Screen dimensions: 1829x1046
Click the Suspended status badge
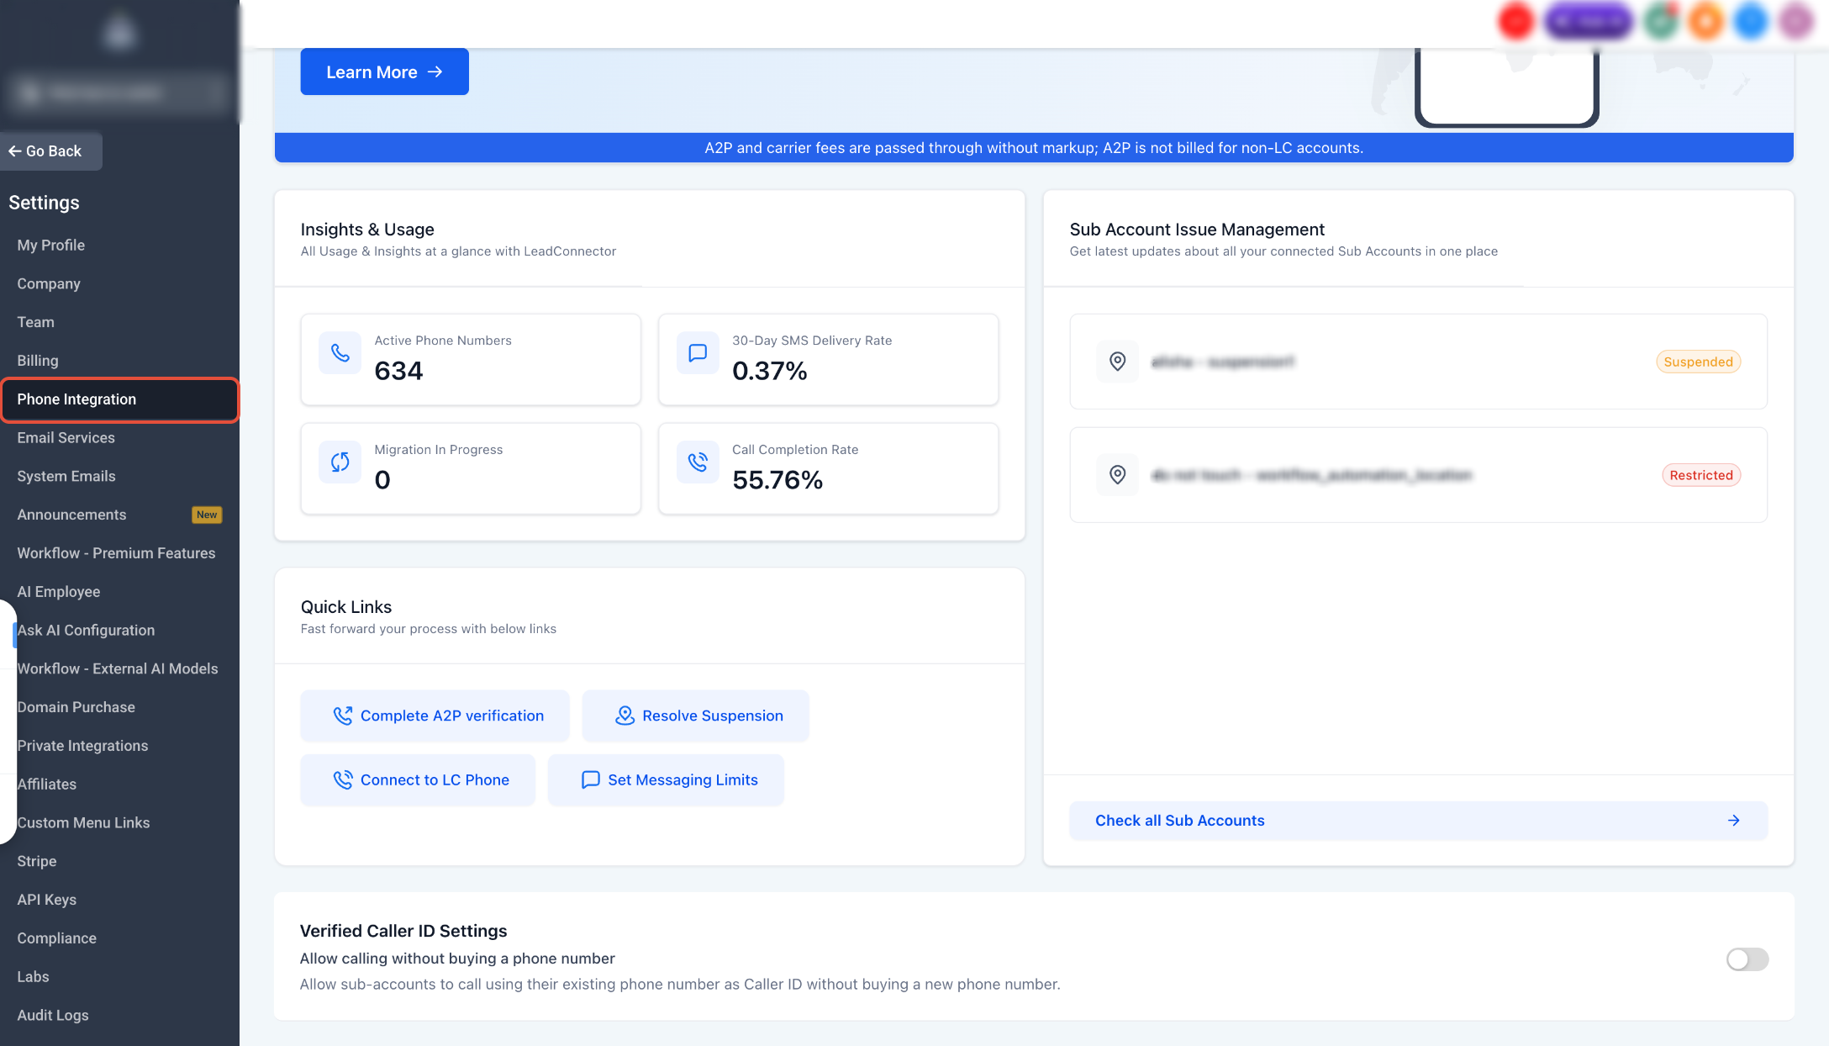click(x=1698, y=362)
